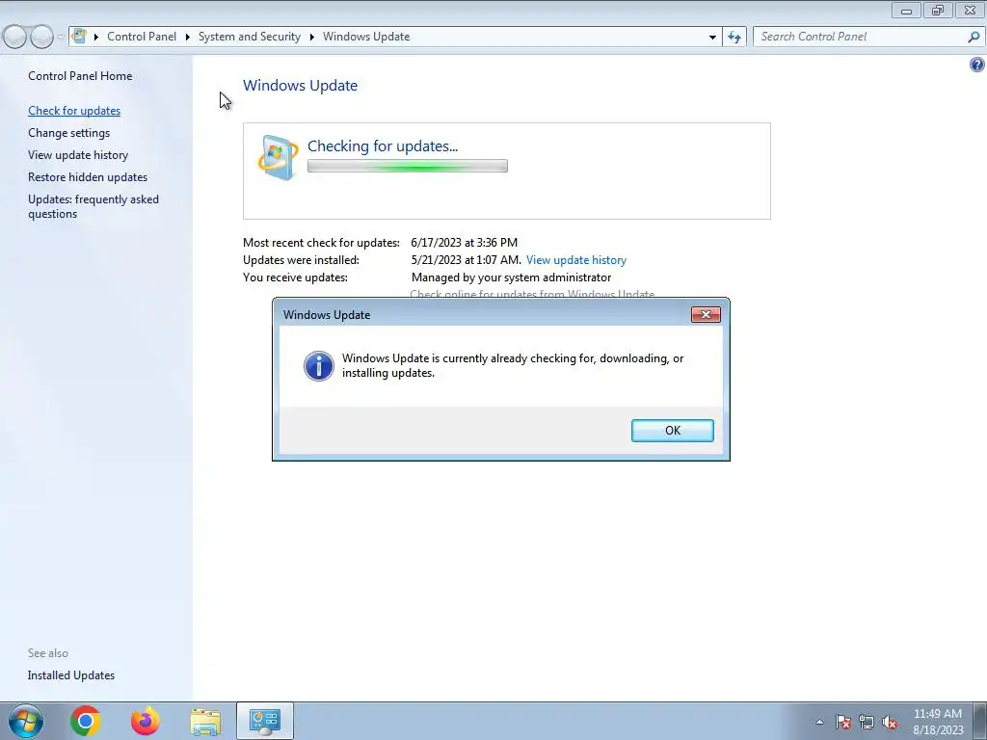987x740 pixels.
Task: Open the network status tray icon
Action: coord(867,722)
